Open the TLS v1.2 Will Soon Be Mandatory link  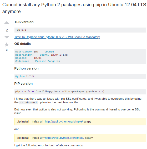(57, 37)
